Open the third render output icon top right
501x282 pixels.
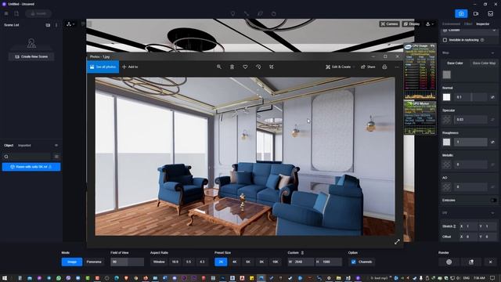pyautogui.click(x=491, y=14)
